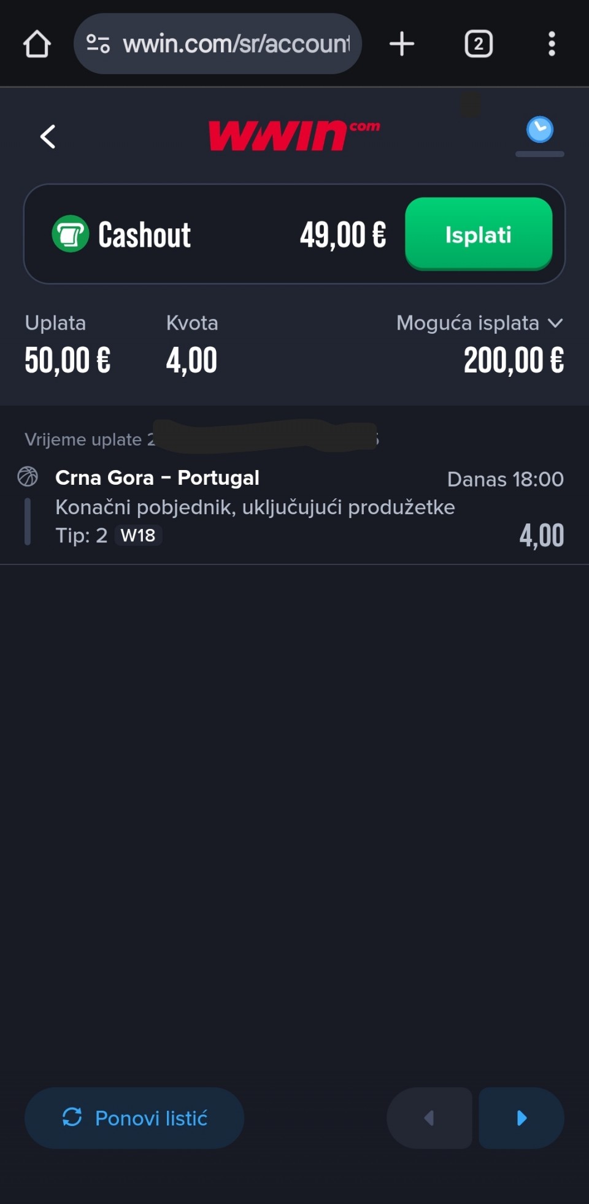Go to the next ticket arrow
589x1204 pixels.
522,1118
